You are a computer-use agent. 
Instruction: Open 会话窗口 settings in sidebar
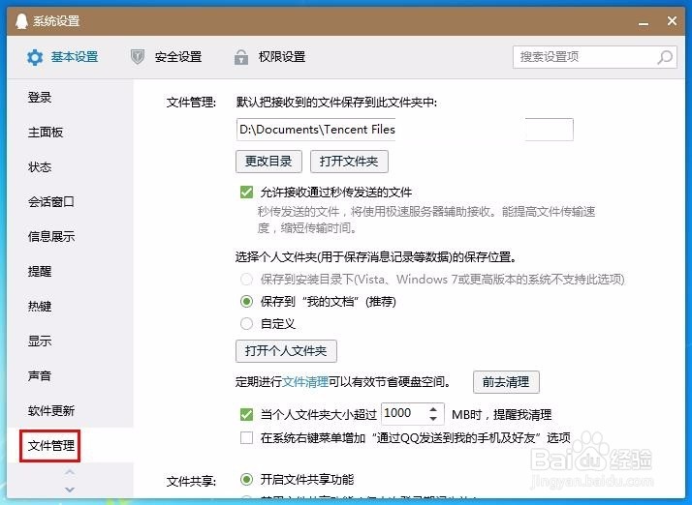tap(51, 201)
